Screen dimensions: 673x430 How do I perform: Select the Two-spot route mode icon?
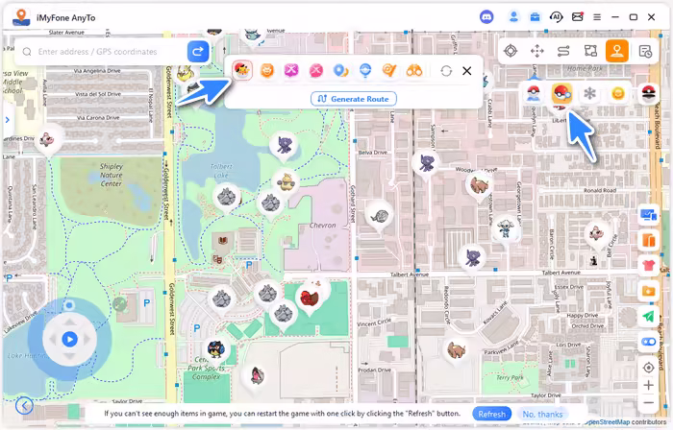tap(563, 51)
